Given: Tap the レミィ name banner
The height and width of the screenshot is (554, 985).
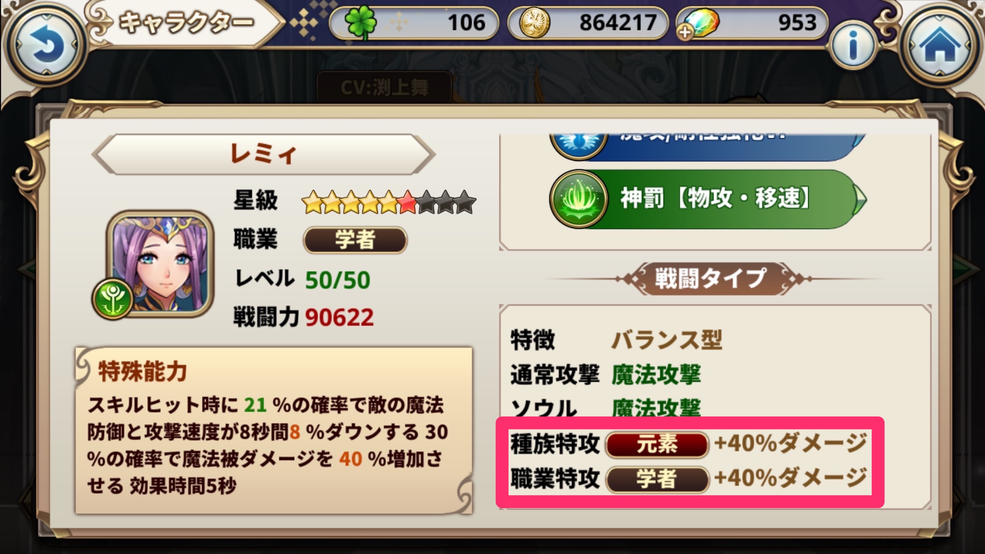Looking at the screenshot, I should (x=263, y=154).
